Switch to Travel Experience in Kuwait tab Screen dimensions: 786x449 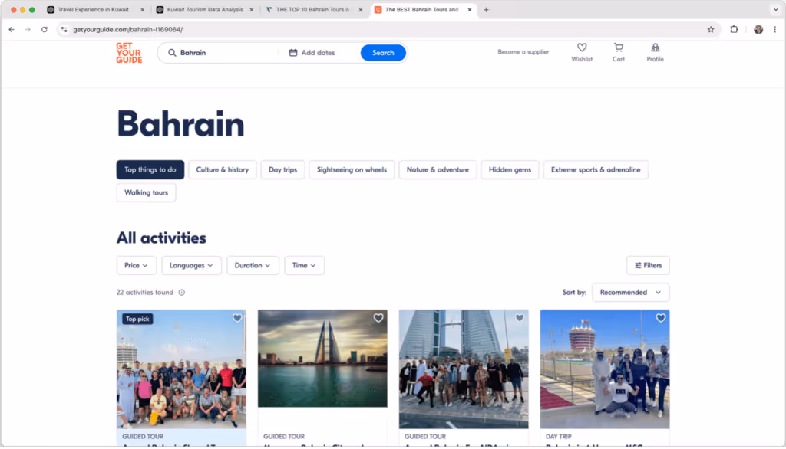click(93, 9)
